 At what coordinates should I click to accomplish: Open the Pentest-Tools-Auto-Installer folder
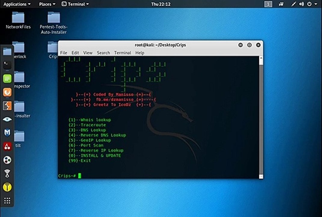[54, 23]
